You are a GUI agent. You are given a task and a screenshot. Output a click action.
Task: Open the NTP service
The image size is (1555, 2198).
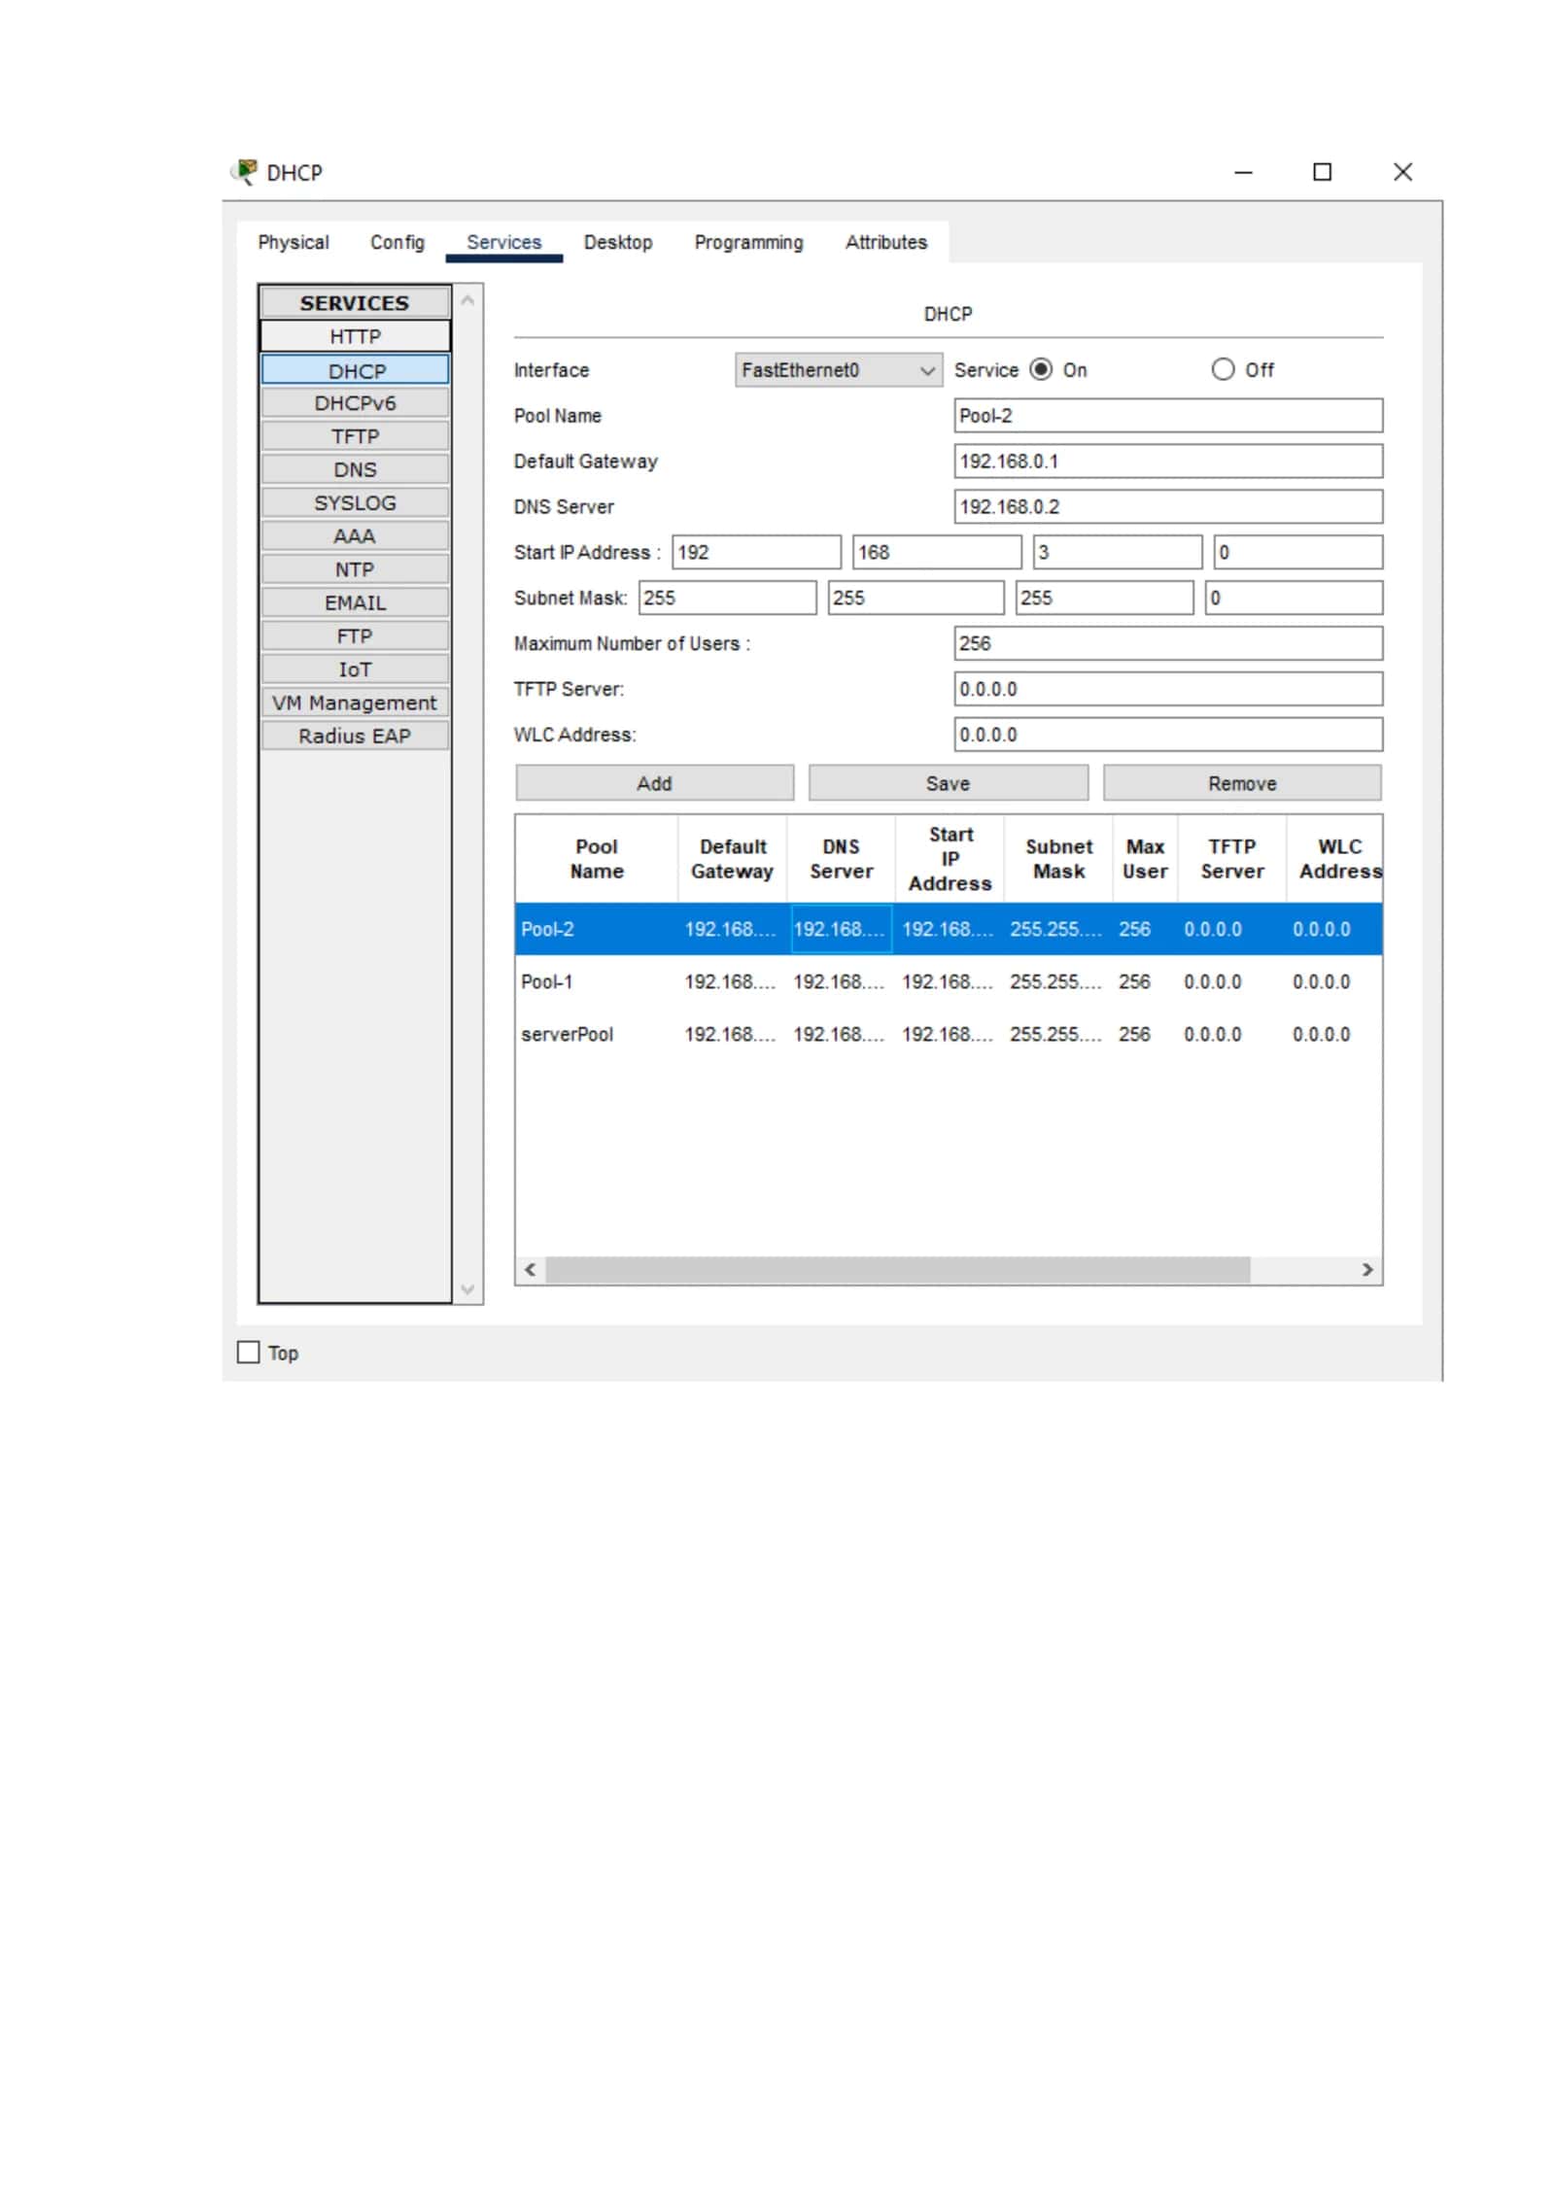[x=355, y=569]
